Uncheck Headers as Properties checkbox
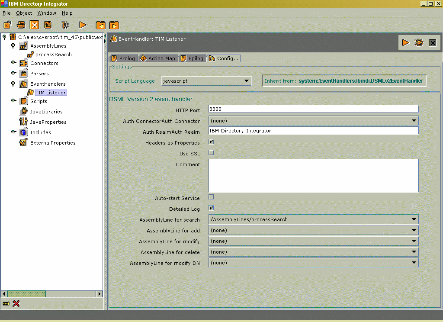Screen dimensions: 443x322 click(211, 142)
